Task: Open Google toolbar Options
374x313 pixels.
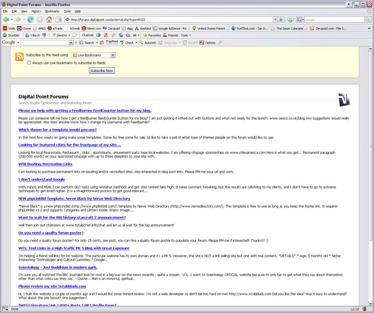Action: (208, 43)
